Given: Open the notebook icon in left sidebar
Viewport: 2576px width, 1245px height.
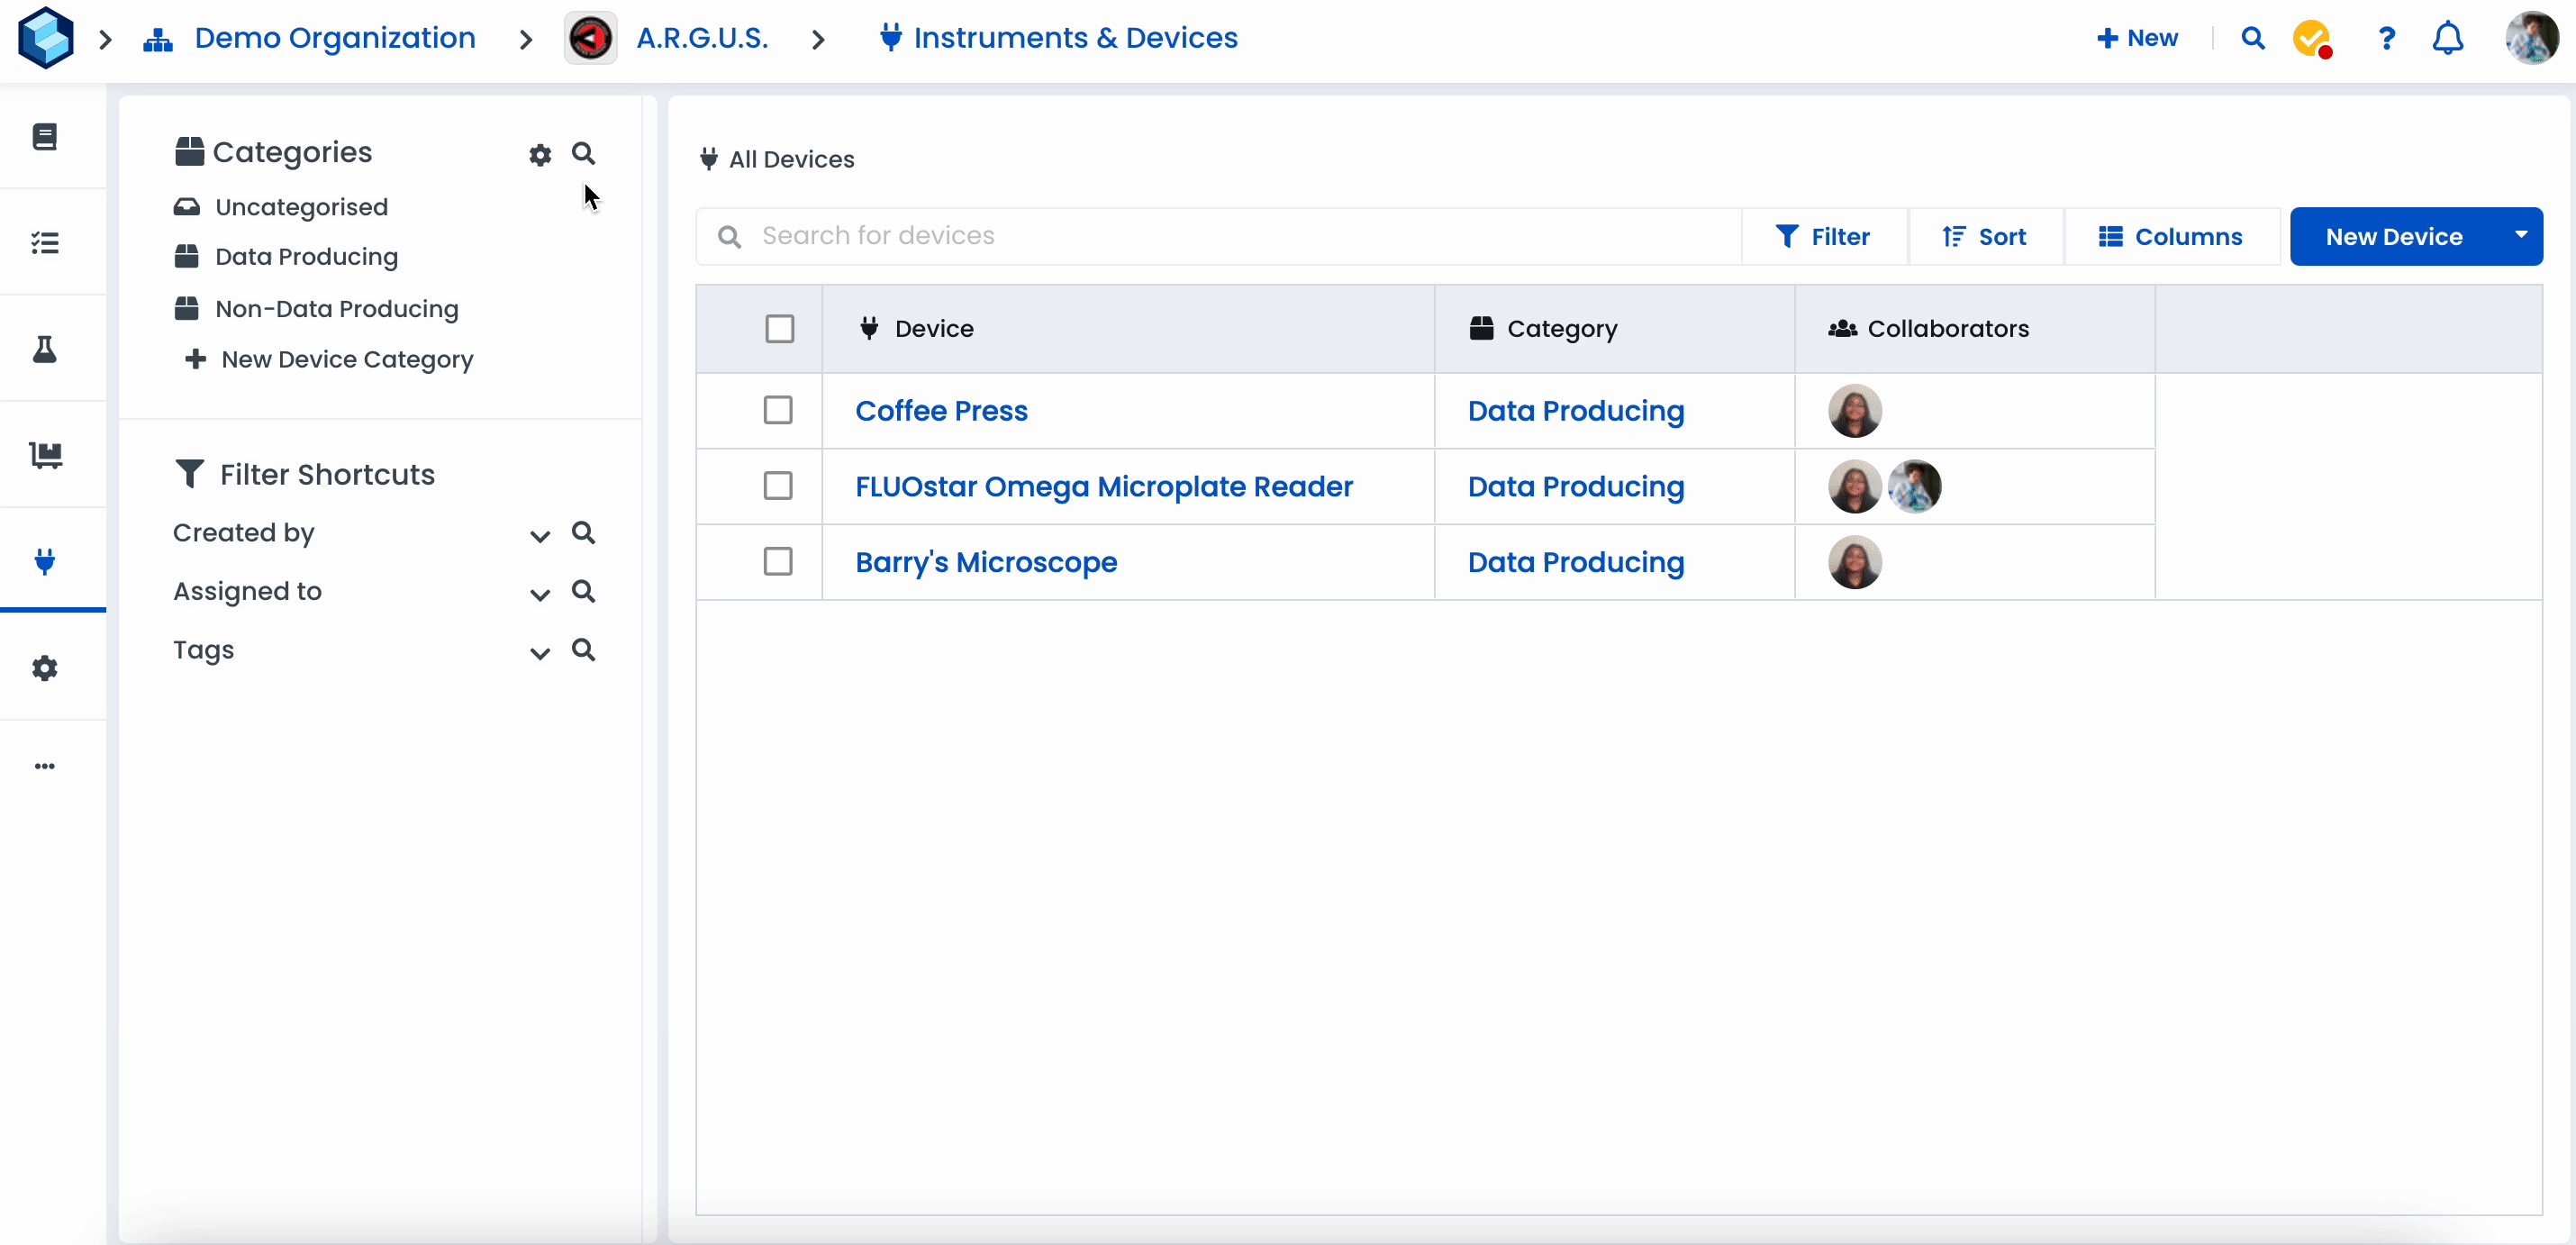Looking at the screenshot, I should point(45,136).
